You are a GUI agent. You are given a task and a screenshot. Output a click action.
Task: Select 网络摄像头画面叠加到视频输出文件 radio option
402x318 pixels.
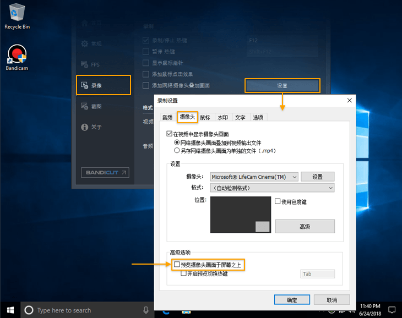(177, 142)
